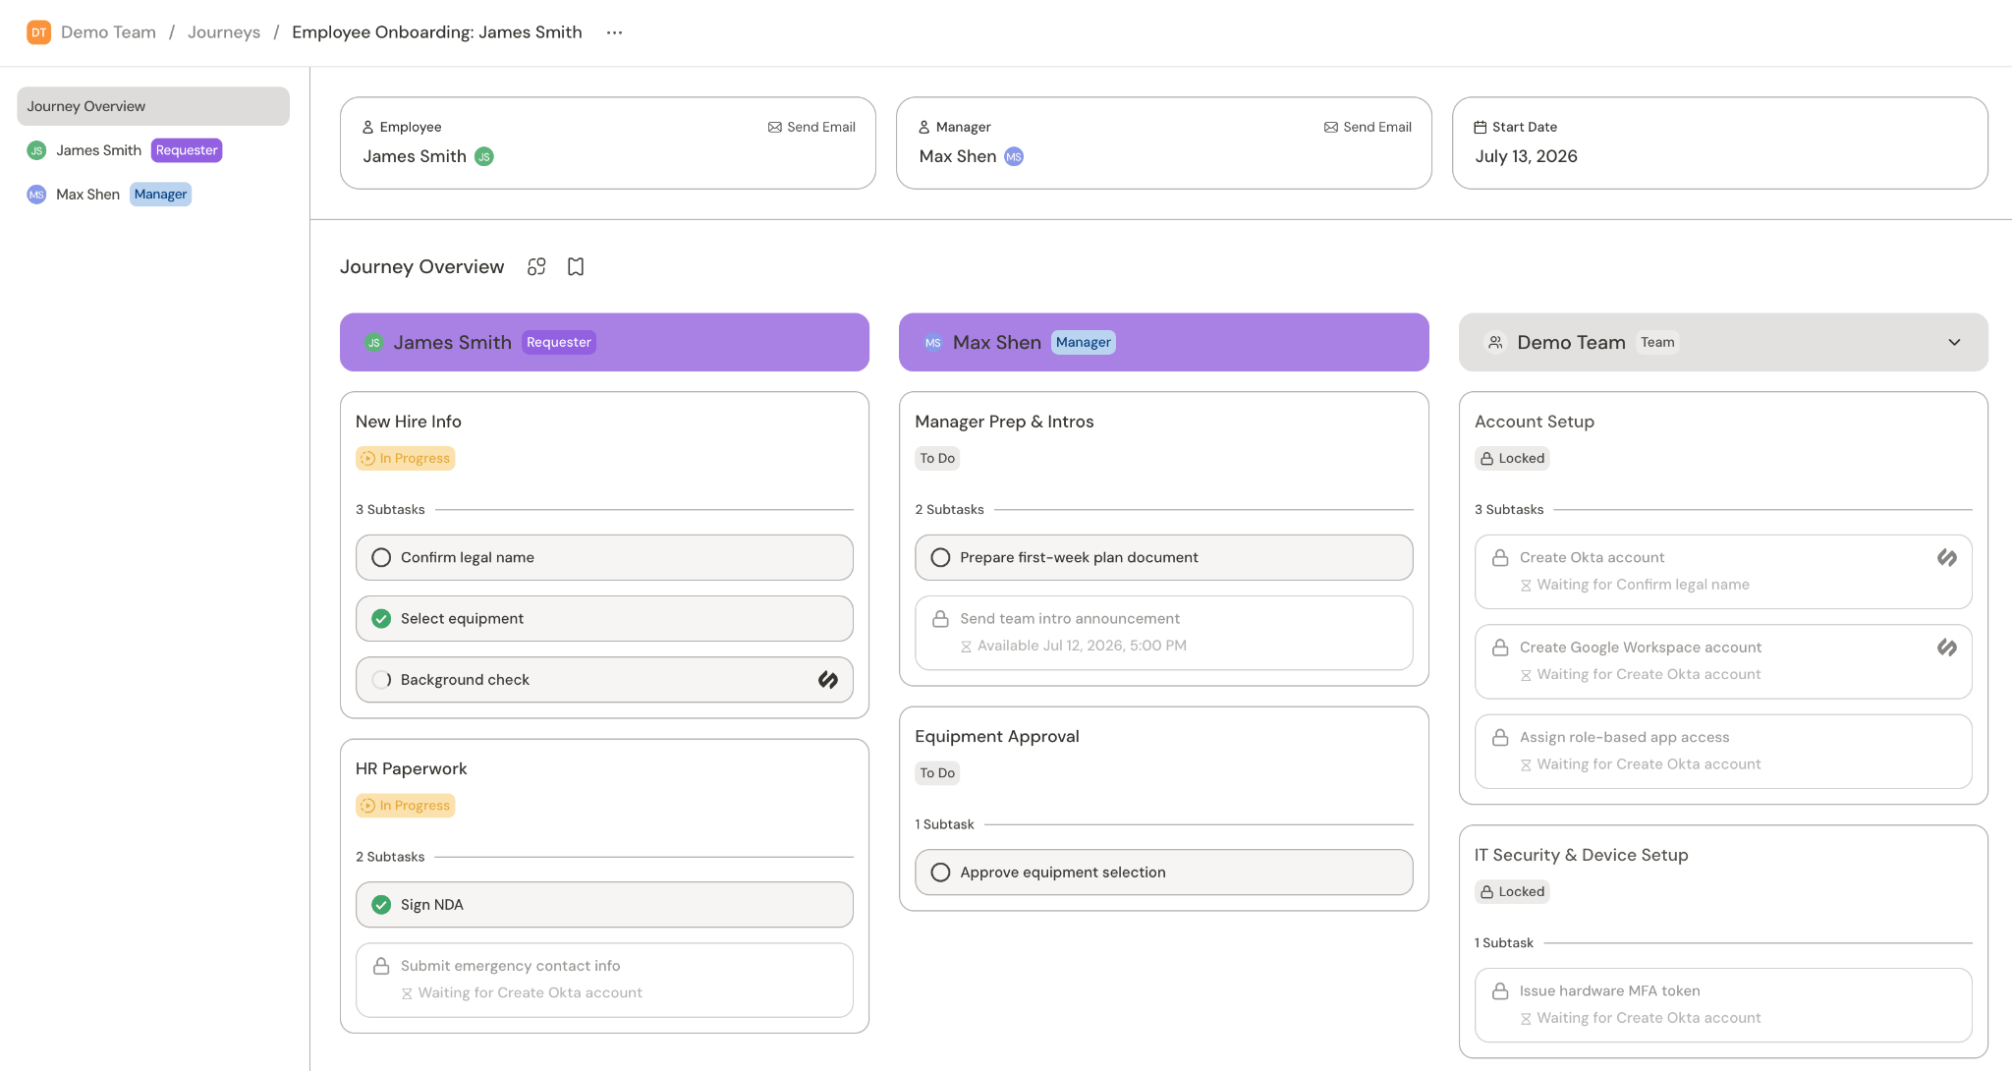Screen dimensions: 2012x1071
Task: Uncheck the Sign NDA subtask
Action: (x=381, y=905)
